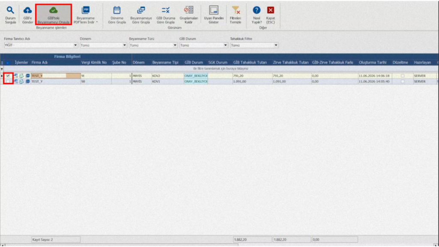439x247 pixels.
Task: Open the Dönem filter dropdown
Action: click(x=125, y=45)
